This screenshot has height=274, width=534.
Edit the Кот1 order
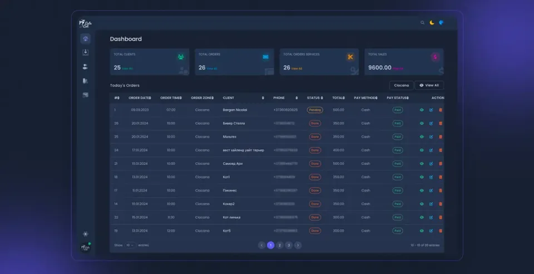point(431,177)
